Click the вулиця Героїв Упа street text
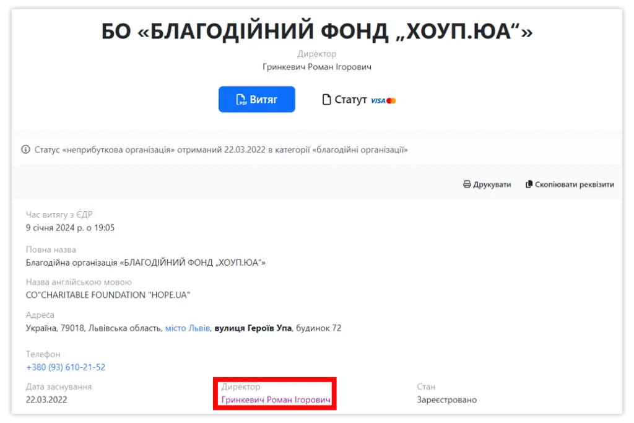Viewport: 634px width, 423px height. coord(253,328)
